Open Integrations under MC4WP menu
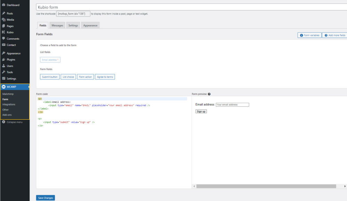The width and height of the screenshot is (347, 201). tap(9, 104)
